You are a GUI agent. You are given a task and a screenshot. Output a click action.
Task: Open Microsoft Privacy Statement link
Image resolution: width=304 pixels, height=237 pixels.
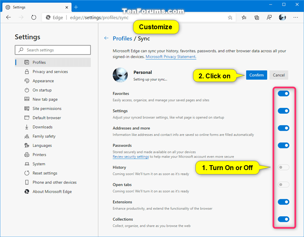(x=171, y=57)
